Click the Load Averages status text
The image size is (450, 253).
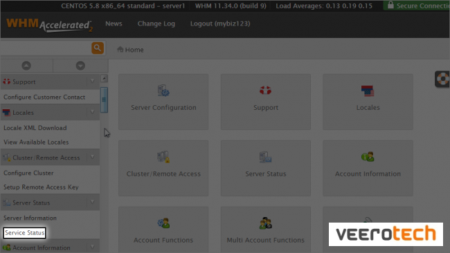(x=324, y=6)
